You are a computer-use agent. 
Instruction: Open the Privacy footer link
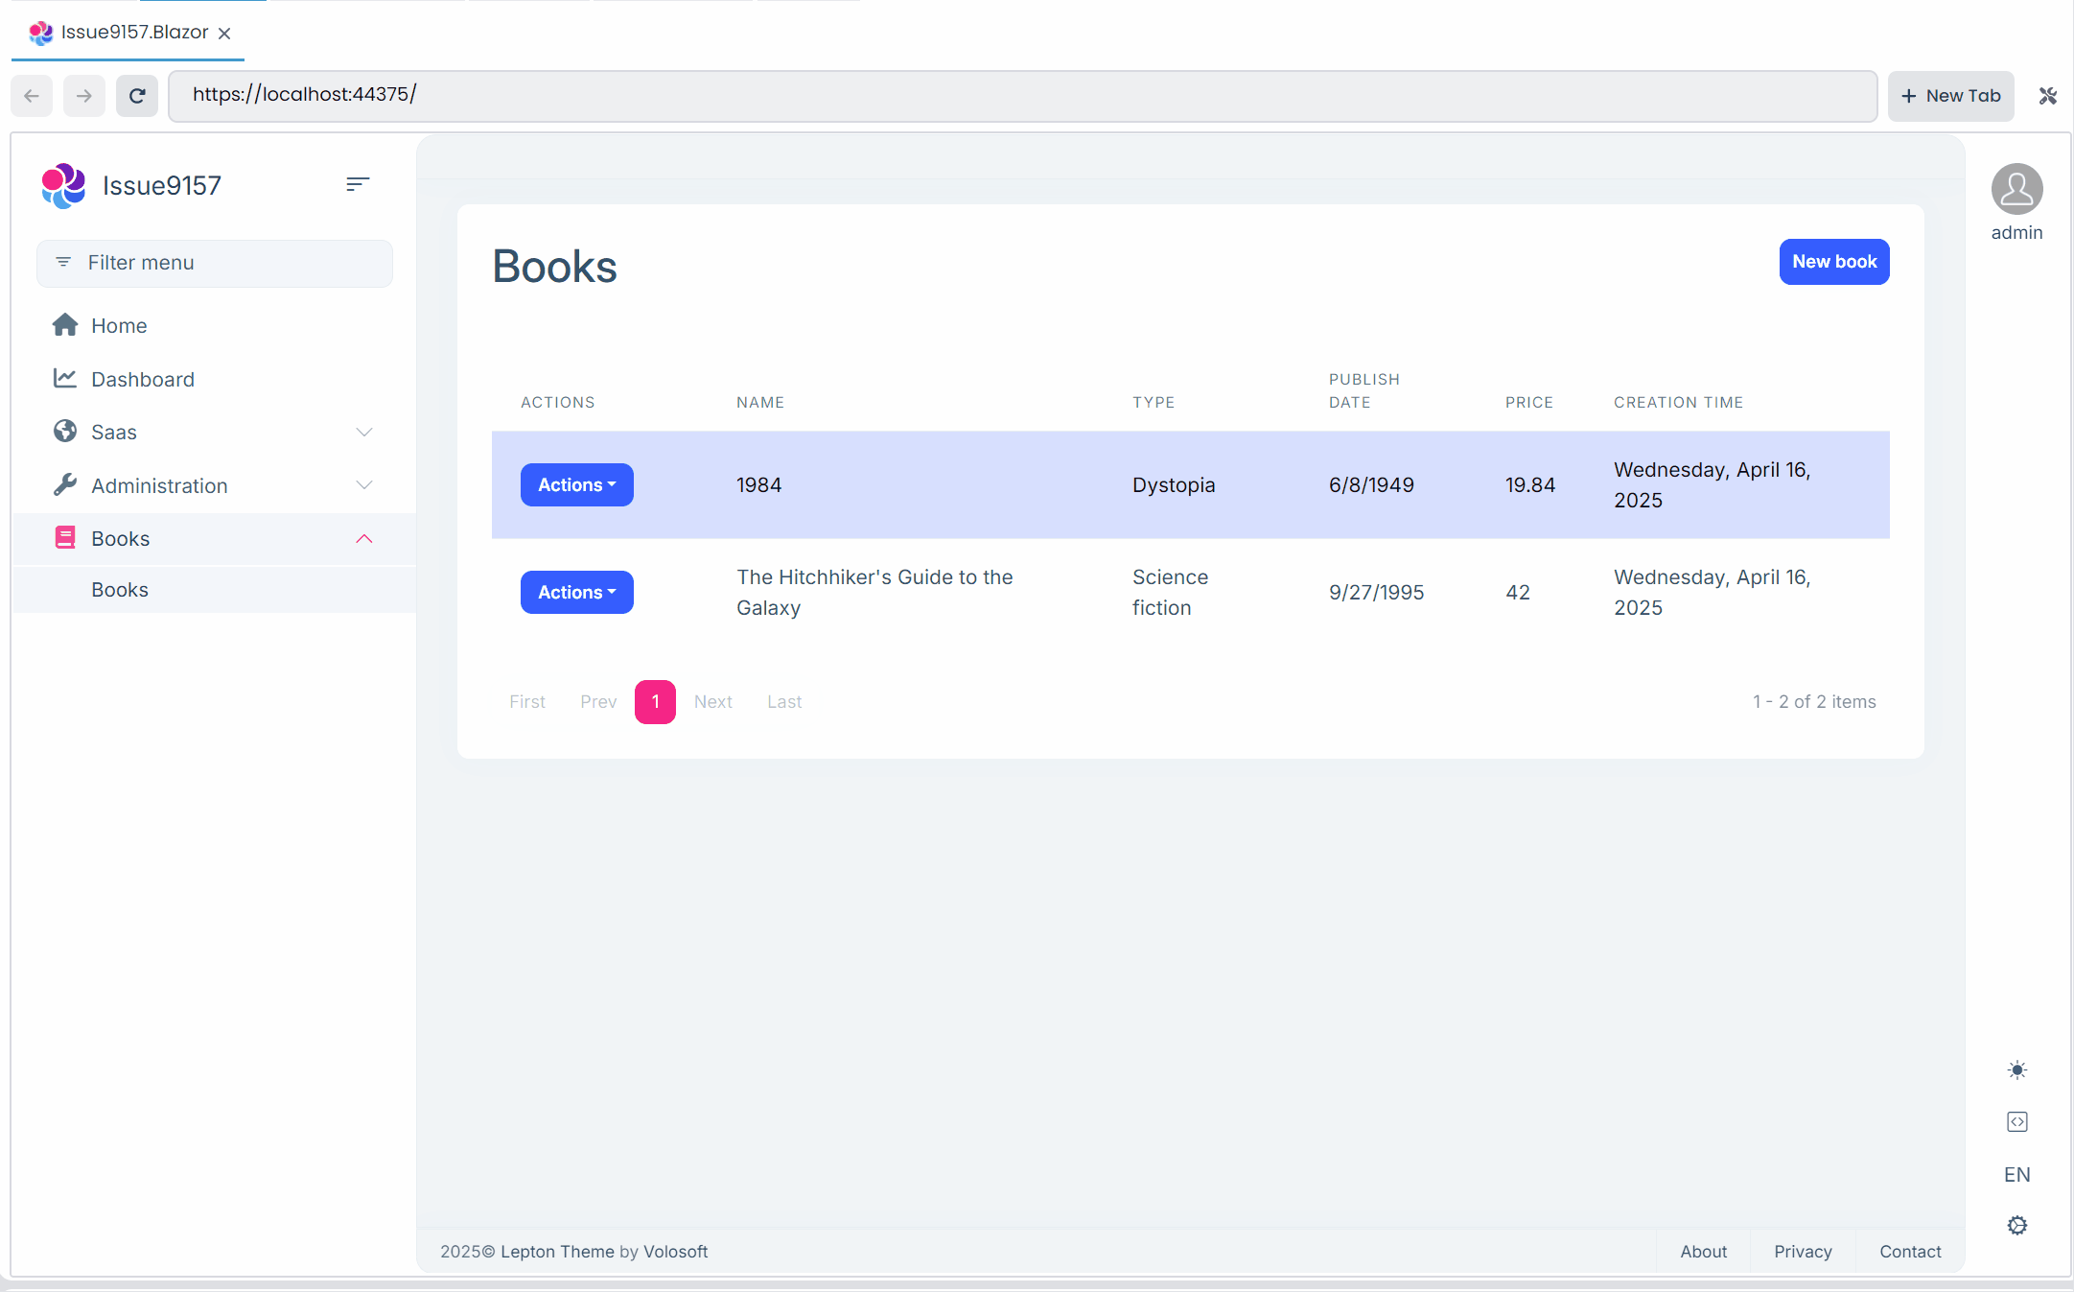(1803, 1252)
